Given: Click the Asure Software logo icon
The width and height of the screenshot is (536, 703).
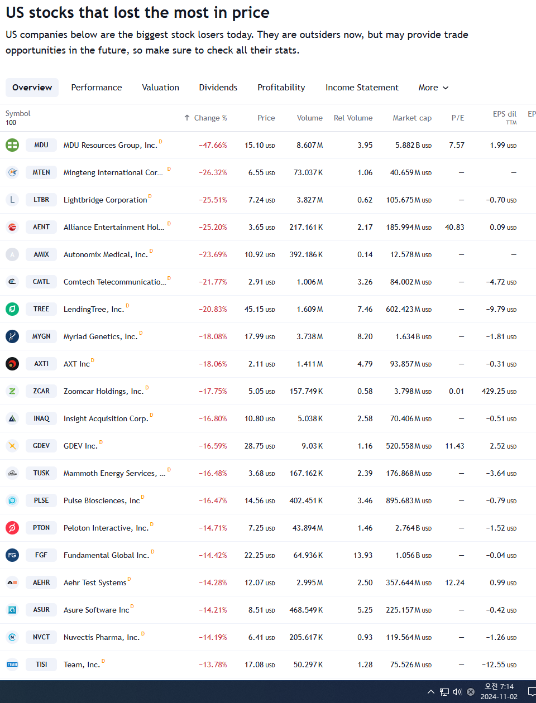Looking at the screenshot, I should [x=12, y=610].
